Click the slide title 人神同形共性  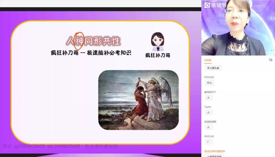click(x=93, y=41)
